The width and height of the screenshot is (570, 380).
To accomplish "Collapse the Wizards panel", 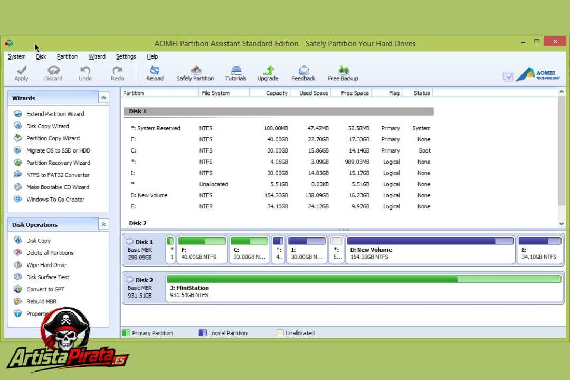I will (103, 98).
